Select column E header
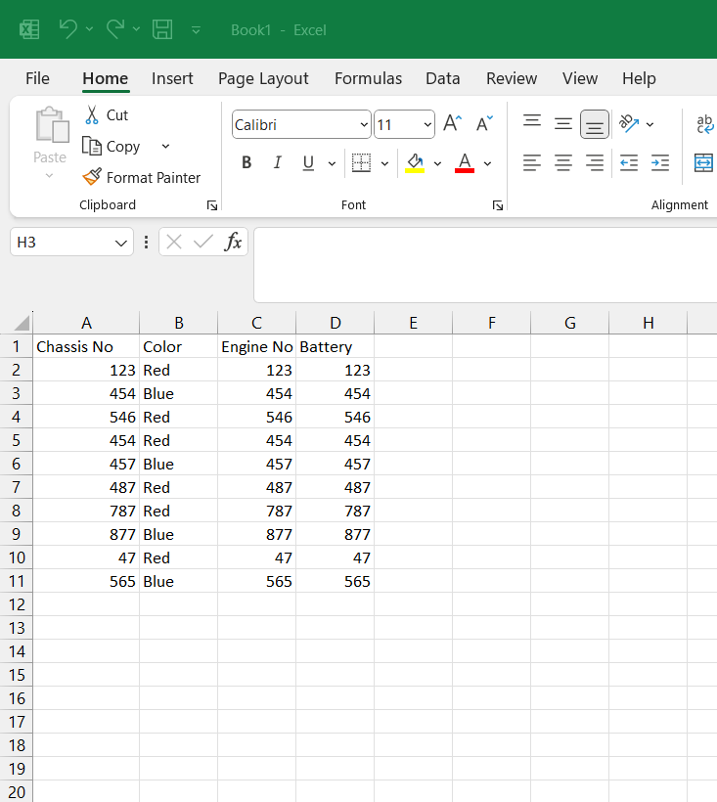Image resolution: width=717 pixels, height=802 pixels. 413,323
